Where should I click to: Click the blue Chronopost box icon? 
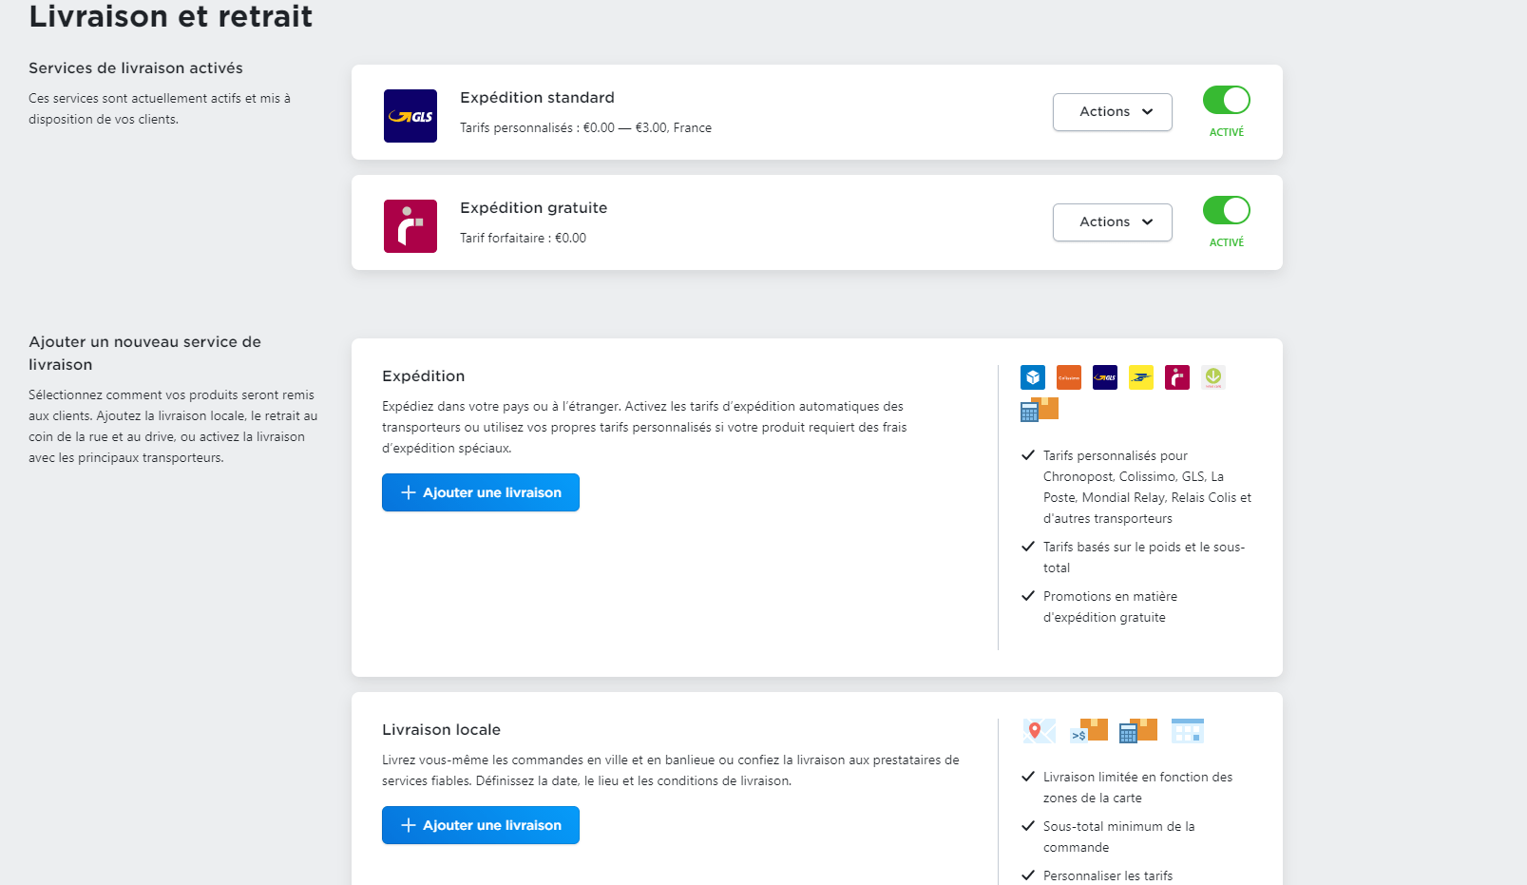(x=1032, y=377)
